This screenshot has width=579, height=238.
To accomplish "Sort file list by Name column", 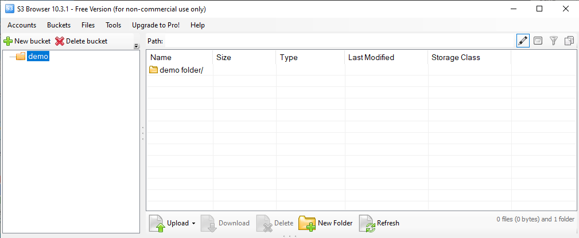I will pyautogui.click(x=161, y=57).
